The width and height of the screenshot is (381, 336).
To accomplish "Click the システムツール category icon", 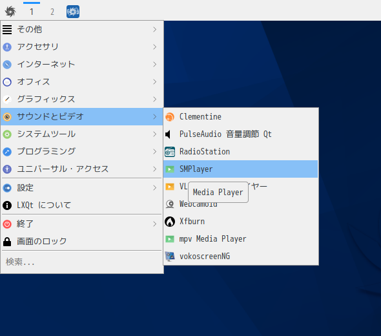I will pyautogui.click(x=7, y=134).
